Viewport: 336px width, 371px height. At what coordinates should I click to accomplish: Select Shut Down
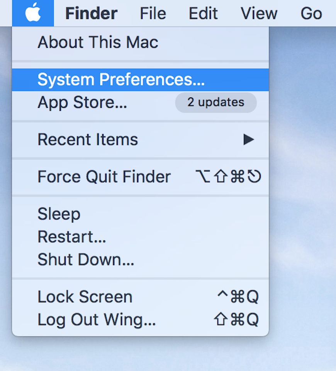[x=85, y=259]
